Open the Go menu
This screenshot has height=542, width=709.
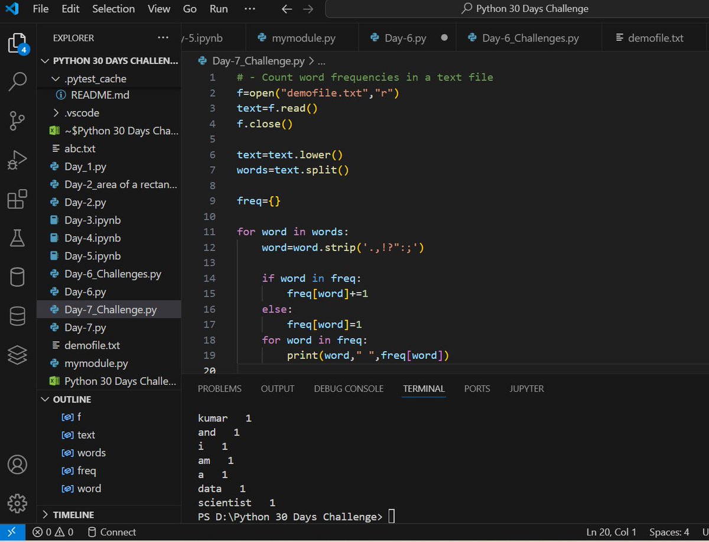(190, 9)
